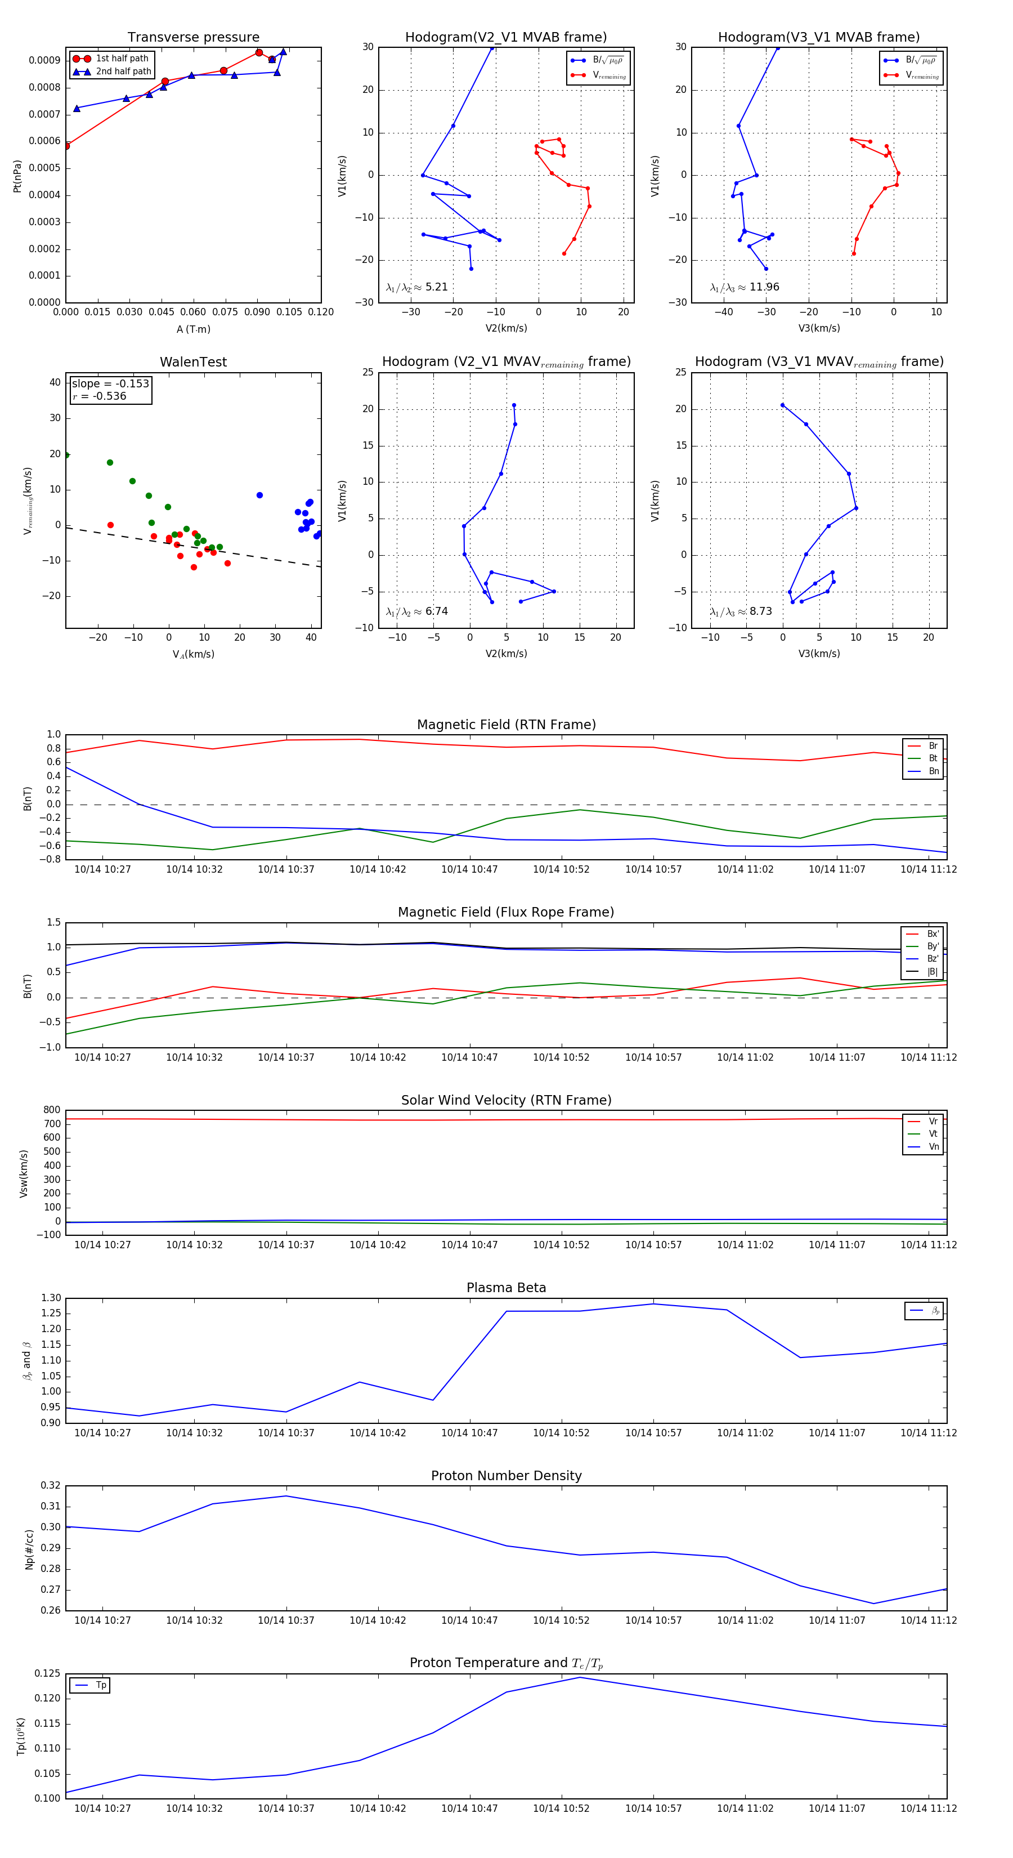Click the 'WalenTest' plot title
The height and width of the screenshot is (1858, 1013).
pyautogui.click(x=193, y=362)
